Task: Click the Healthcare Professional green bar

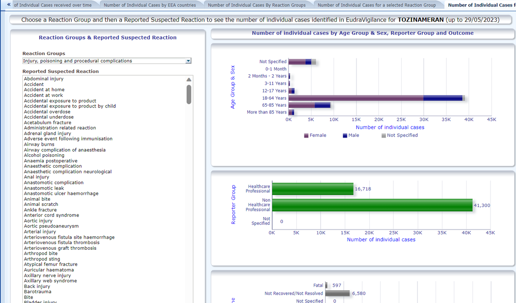Action: (313, 189)
